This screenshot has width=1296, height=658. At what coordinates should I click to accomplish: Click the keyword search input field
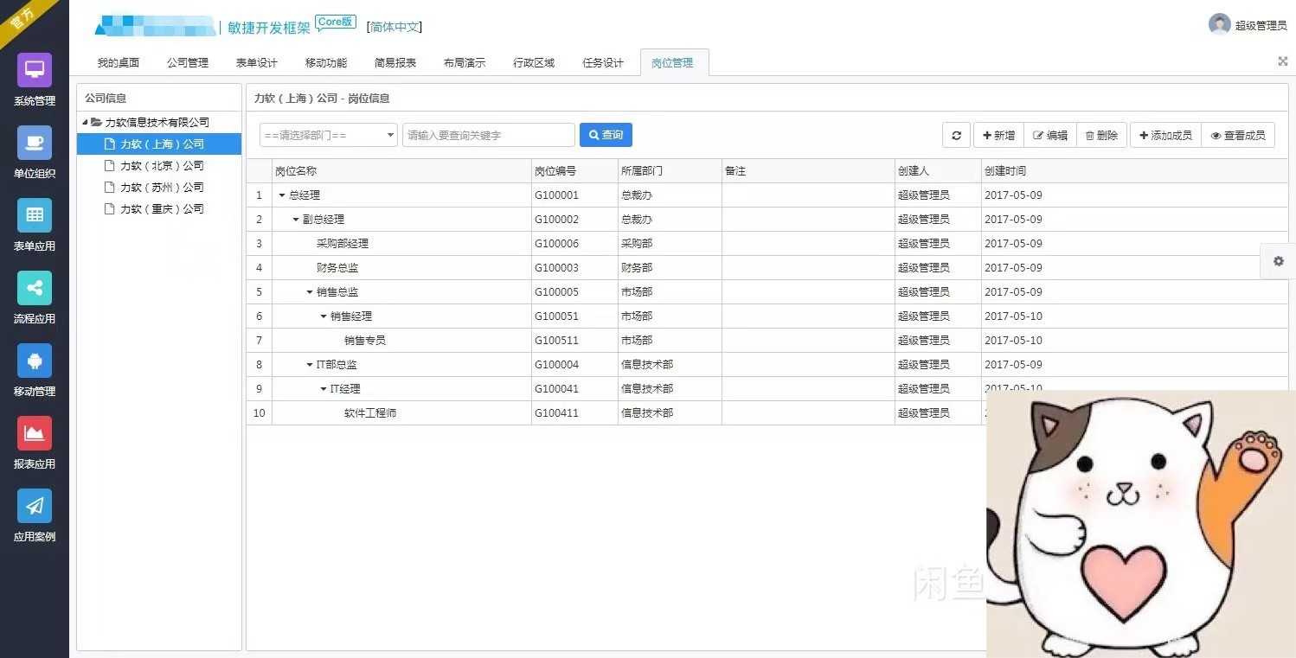[489, 135]
